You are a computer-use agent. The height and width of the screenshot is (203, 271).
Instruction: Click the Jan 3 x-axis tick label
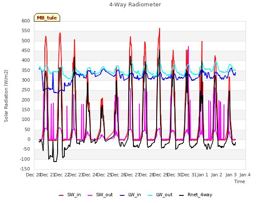[x=231, y=175]
